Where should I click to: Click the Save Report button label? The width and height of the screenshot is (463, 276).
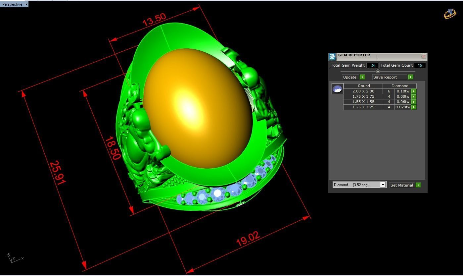pos(390,77)
